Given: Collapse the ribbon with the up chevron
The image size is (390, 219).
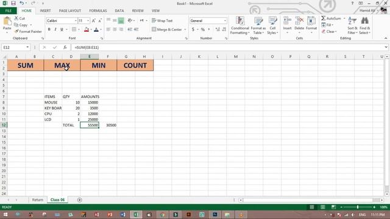Looking at the screenshot, I should [x=386, y=38].
